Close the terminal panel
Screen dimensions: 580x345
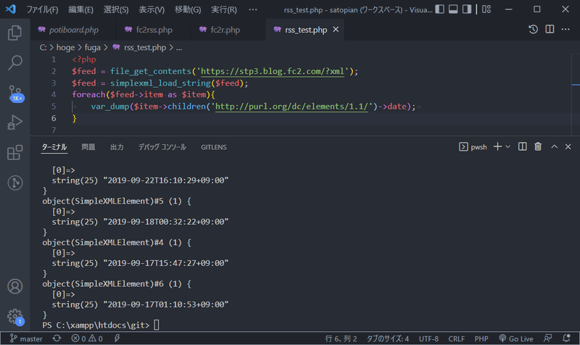(568, 147)
